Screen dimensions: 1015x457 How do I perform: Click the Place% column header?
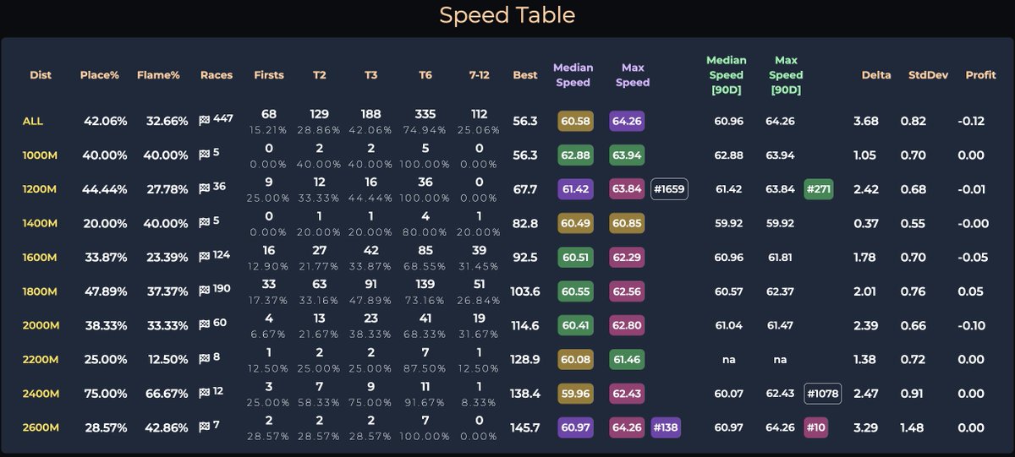tap(101, 75)
